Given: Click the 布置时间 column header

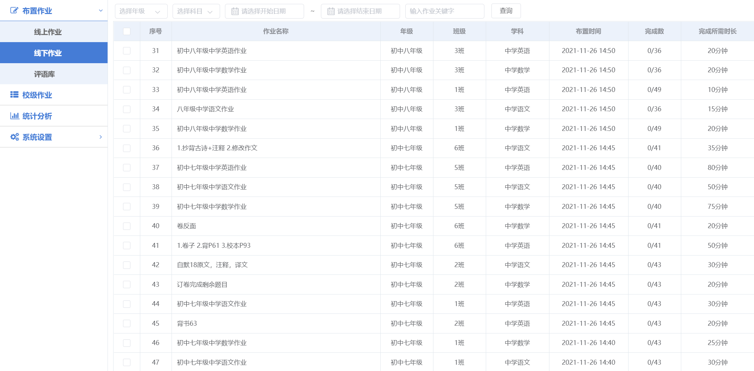Looking at the screenshot, I should tap(588, 31).
